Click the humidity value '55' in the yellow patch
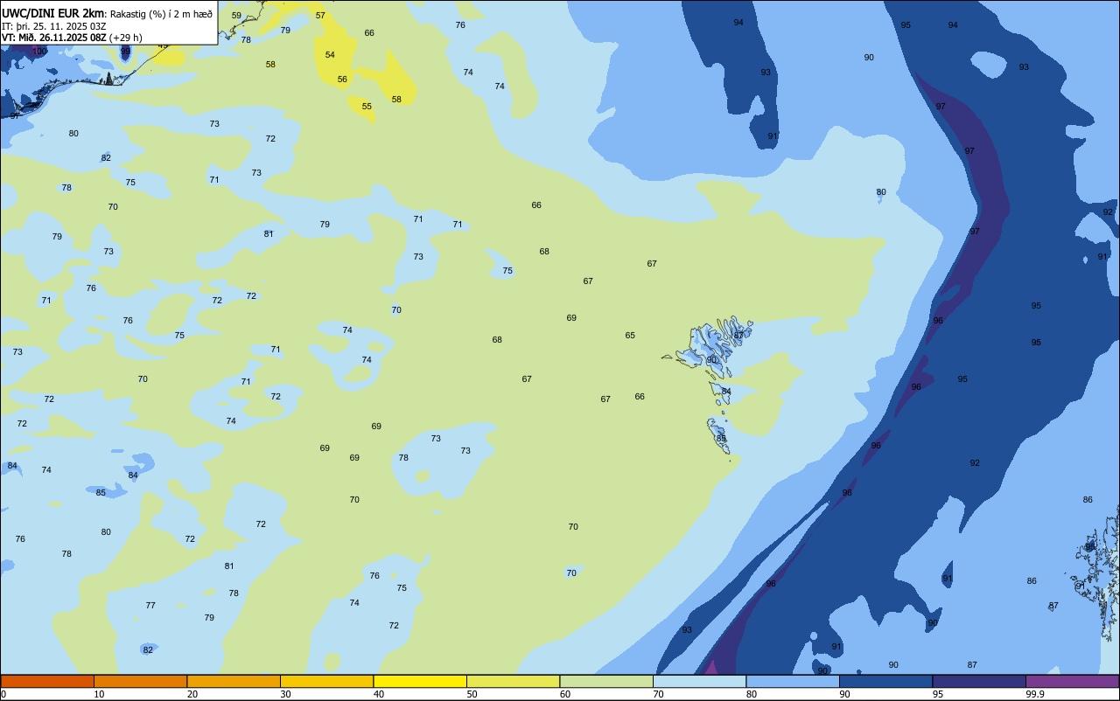1120x701 pixels. click(x=367, y=107)
